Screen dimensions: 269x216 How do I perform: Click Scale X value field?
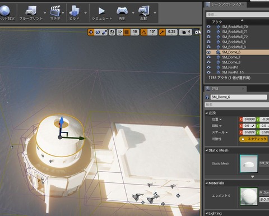(x=249, y=132)
